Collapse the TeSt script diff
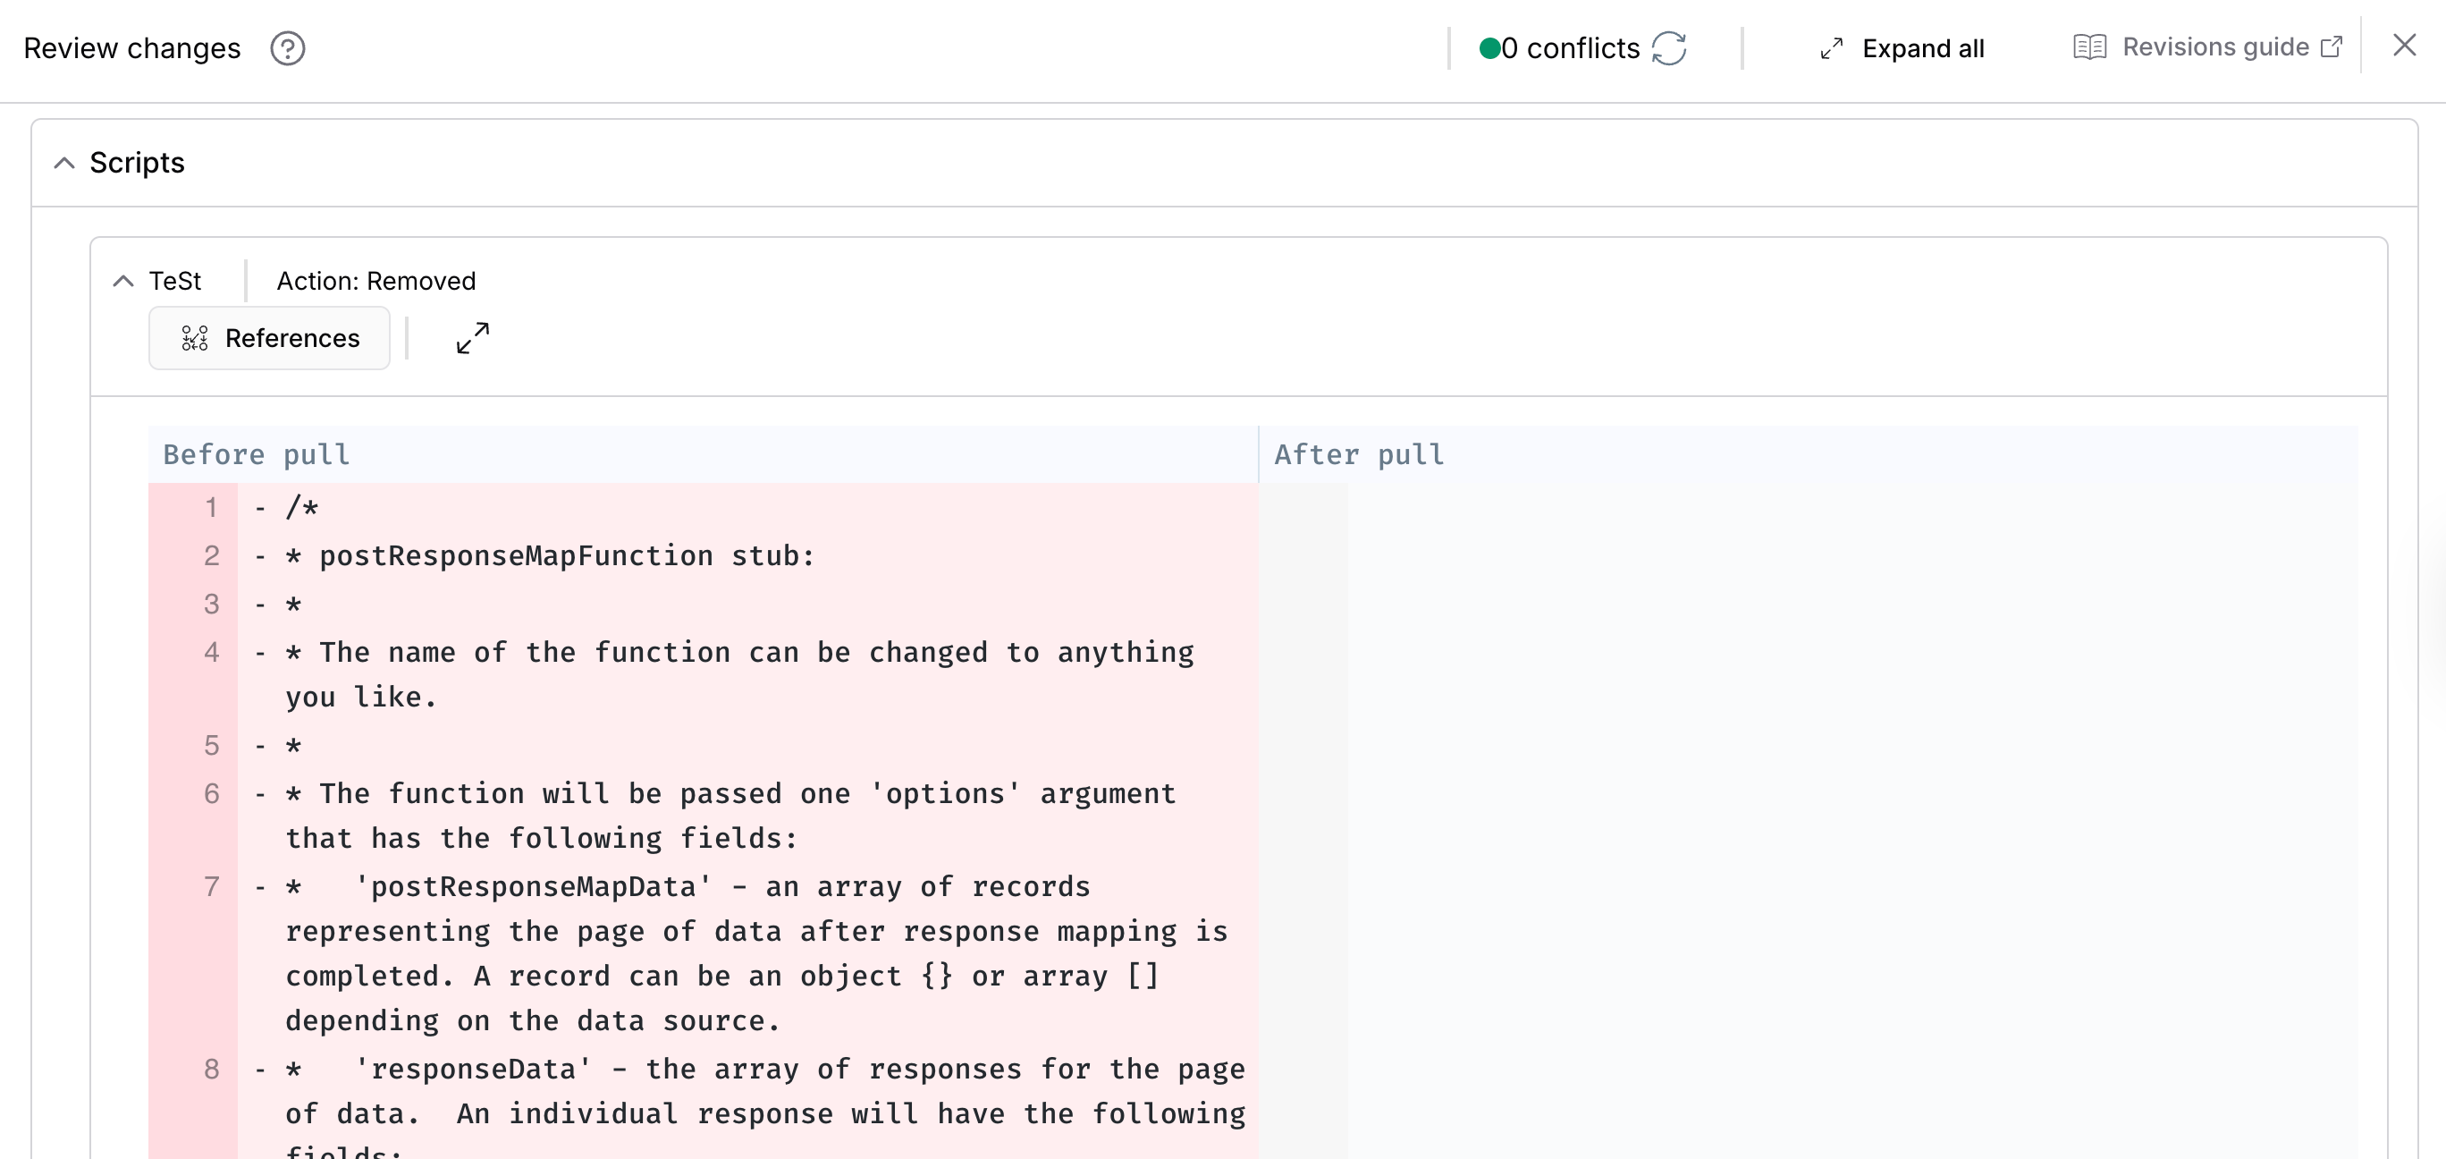This screenshot has height=1159, width=2446. (x=122, y=281)
